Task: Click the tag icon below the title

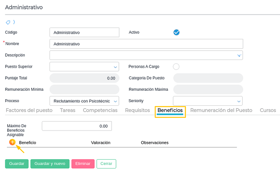Action: (x=8, y=22)
